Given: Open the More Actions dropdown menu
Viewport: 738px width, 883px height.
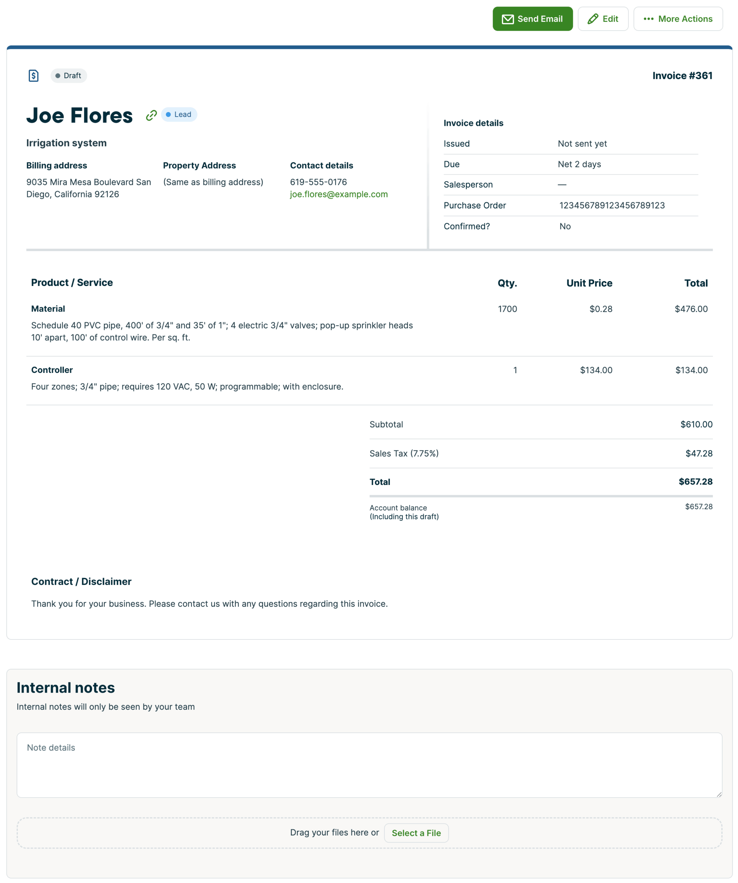Looking at the screenshot, I should 677,19.
